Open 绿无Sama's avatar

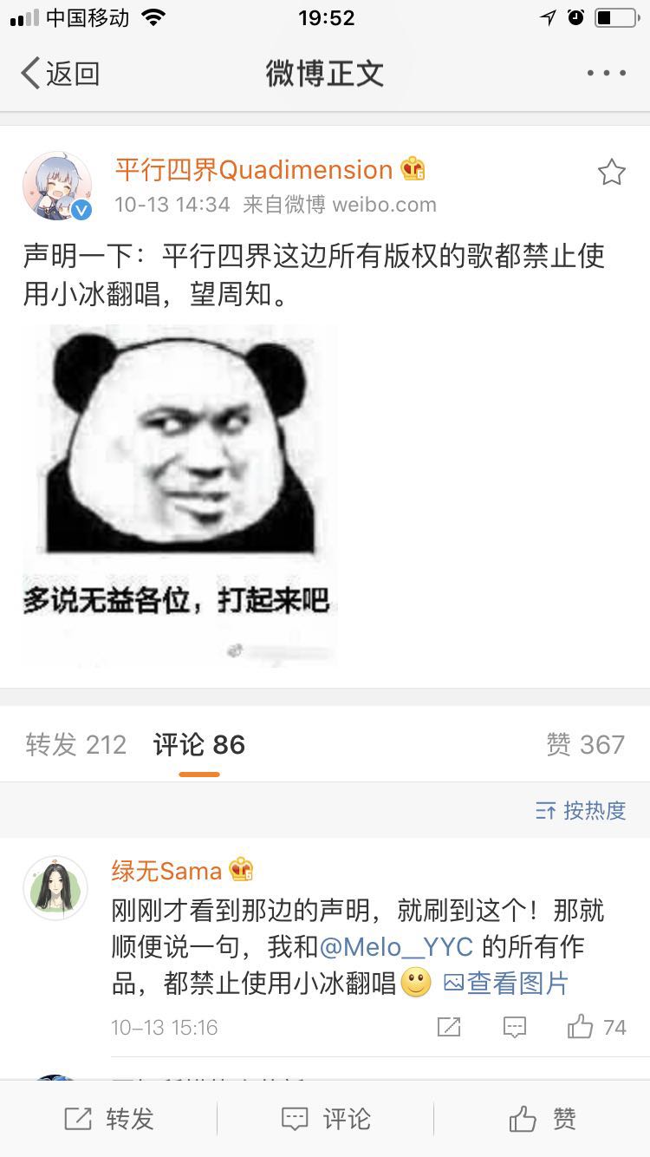click(x=55, y=888)
